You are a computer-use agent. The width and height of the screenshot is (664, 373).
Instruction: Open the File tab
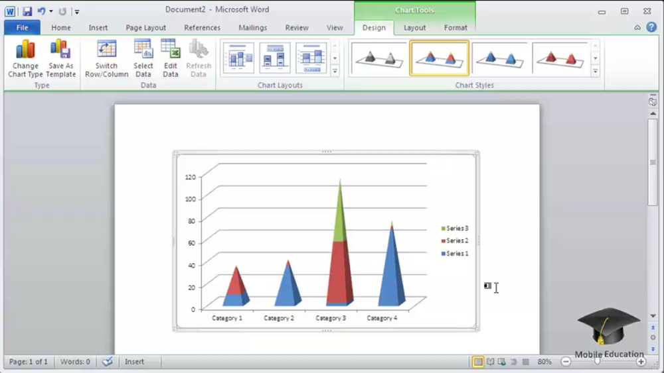[x=22, y=27]
